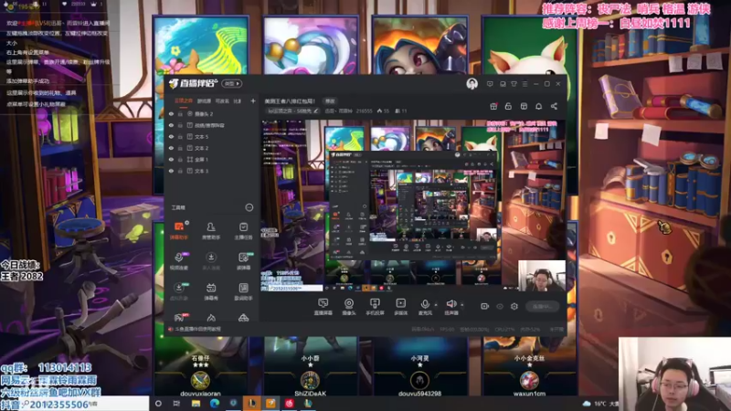Switch to the fourth scene tab
Image resolution: width=731 pixels, height=411 pixels.
(x=238, y=100)
